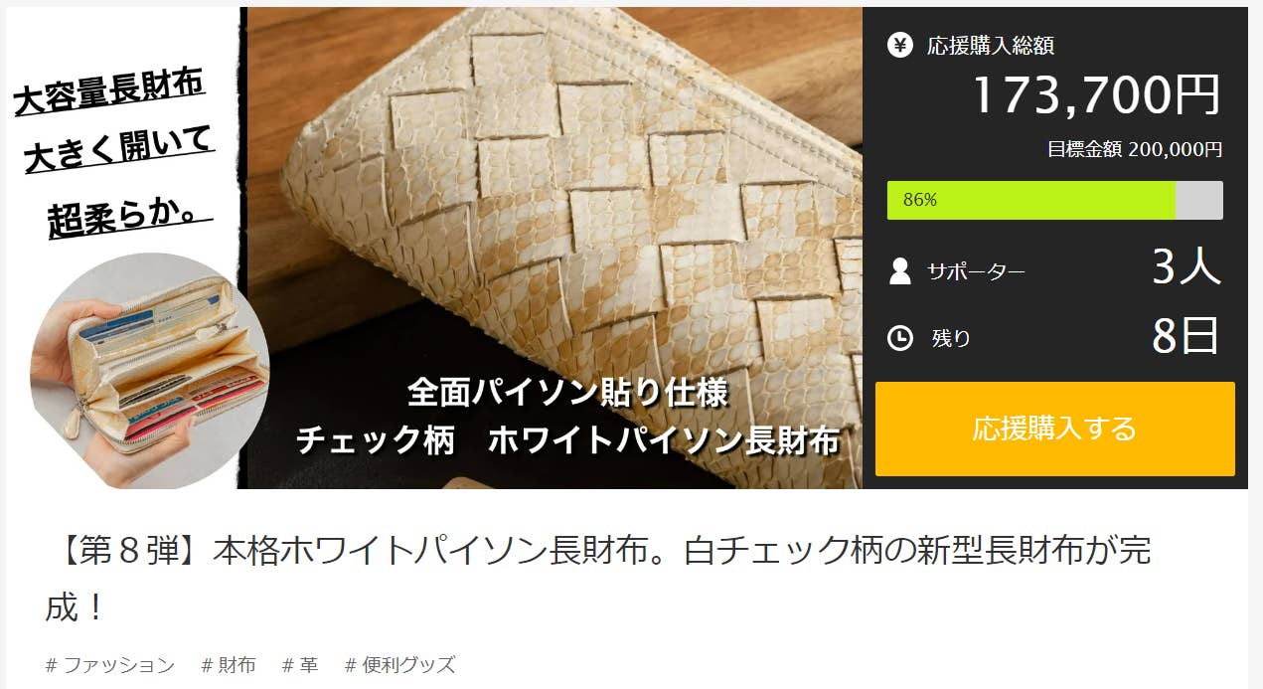The height and width of the screenshot is (689, 1263).
Task: Select the # 革 tag
Action: tap(300, 665)
